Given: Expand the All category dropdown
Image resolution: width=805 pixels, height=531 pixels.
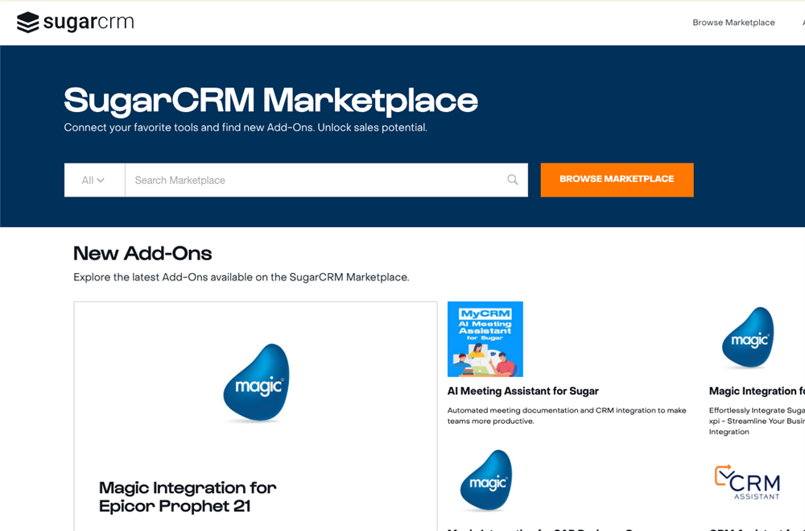Looking at the screenshot, I should (x=93, y=180).
